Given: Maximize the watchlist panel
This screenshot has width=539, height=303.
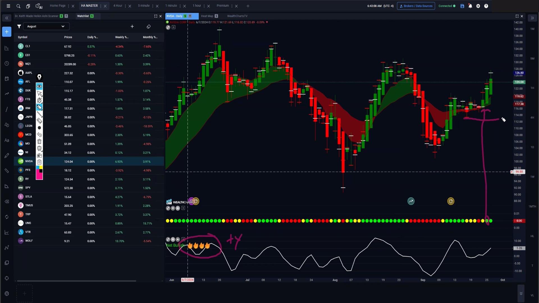Looking at the screenshot, I should click(156, 16).
